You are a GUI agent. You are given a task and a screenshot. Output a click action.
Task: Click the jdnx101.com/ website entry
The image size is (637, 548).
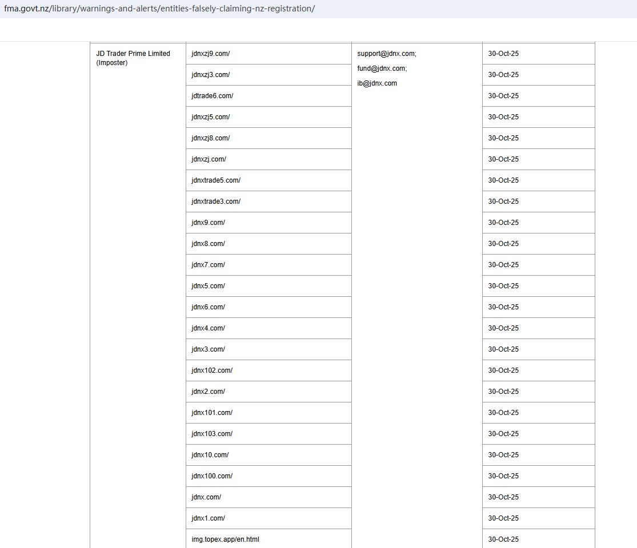click(211, 412)
